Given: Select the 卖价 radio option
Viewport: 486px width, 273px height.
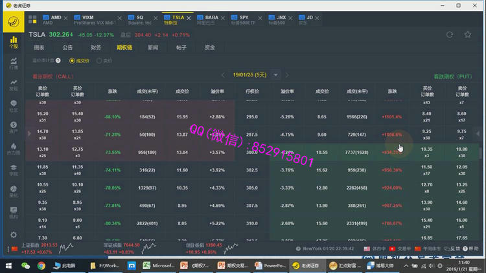Looking at the screenshot, I should [99, 60].
